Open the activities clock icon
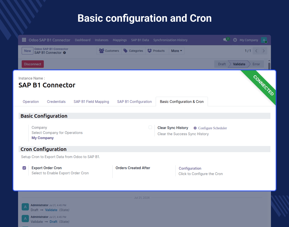This screenshot has width=289, height=227. click(x=235, y=40)
